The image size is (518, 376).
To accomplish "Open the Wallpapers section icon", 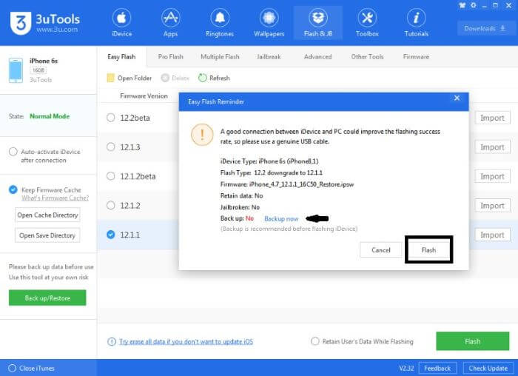I will tap(269, 18).
